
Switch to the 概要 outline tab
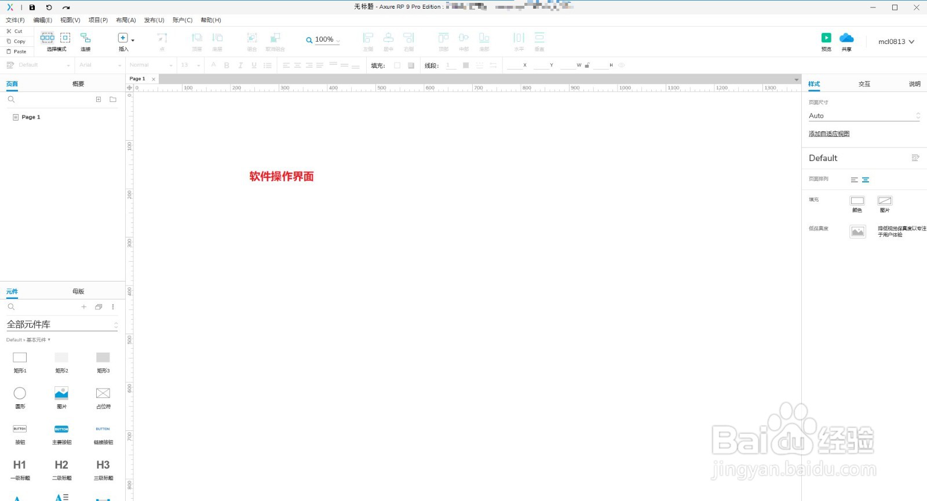(x=78, y=84)
